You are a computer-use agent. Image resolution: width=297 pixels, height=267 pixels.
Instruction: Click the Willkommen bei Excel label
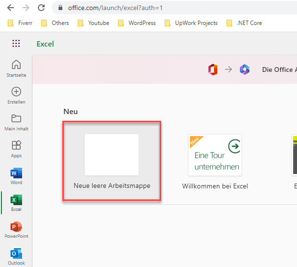pos(215,186)
